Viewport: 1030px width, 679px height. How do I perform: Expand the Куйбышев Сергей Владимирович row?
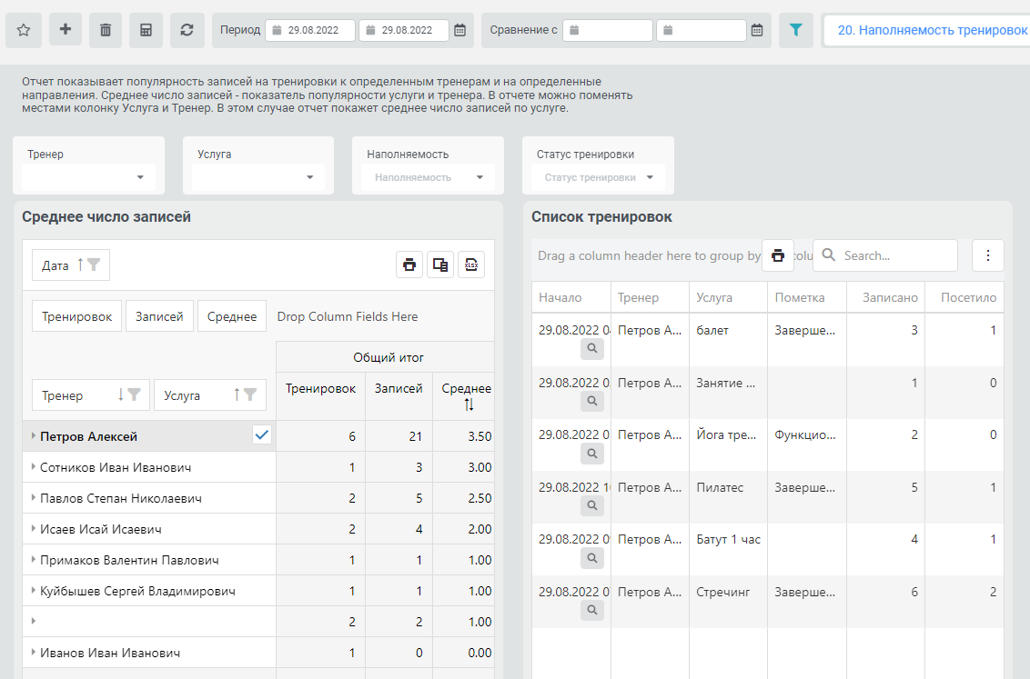pyautogui.click(x=34, y=591)
